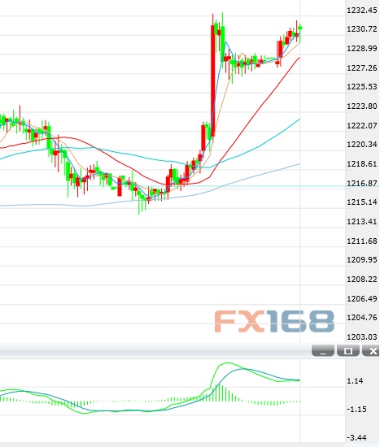Click the 1230.72 price axis label
The width and height of the screenshot is (380, 447).
[362, 29]
